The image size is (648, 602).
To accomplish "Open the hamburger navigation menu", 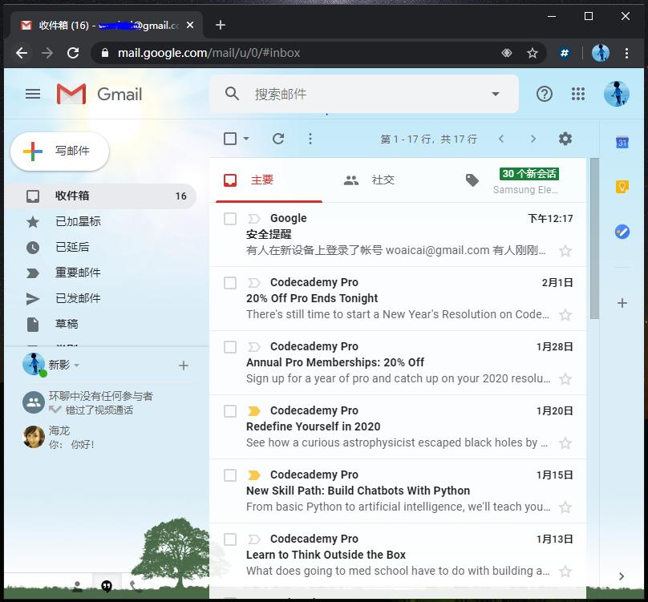I will pyautogui.click(x=33, y=94).
